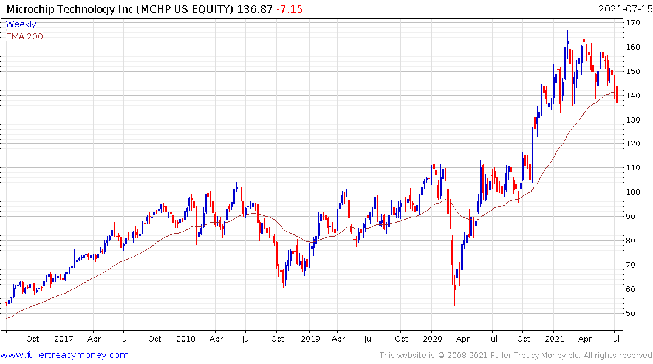Image resolution: width=653 pixels, height=364 pixels.
Task: Click the copyright notice Fuller Treacy Money plc
Action: click(x=515, y=356)
